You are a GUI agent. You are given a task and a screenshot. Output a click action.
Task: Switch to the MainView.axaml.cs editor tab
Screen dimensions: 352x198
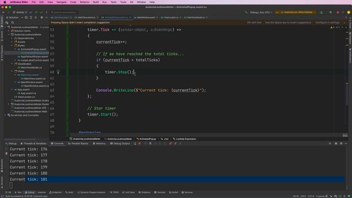tap(86, 17)
